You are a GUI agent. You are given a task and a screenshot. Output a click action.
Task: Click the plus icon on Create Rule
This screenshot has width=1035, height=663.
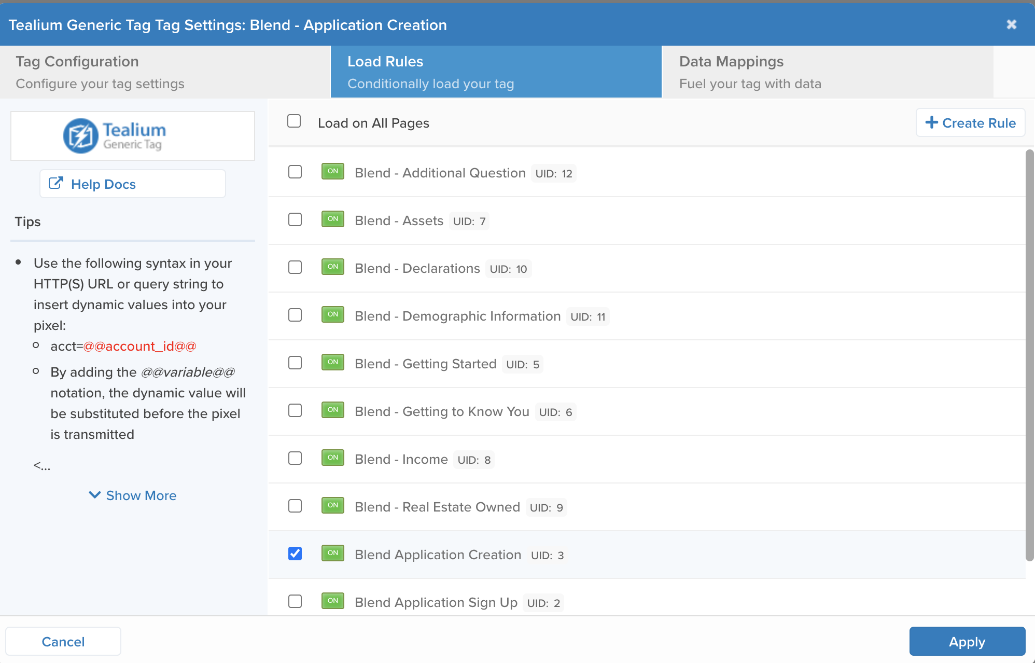931,122
